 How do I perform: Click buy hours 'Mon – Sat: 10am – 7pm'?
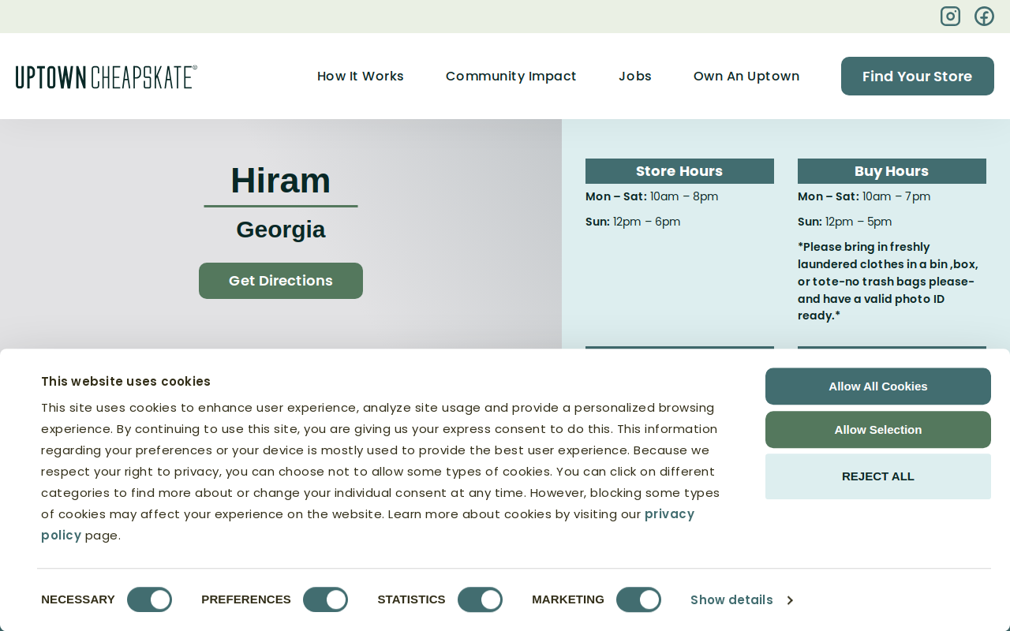pos(864,196)
